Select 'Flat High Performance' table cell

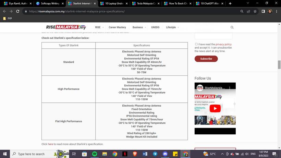click(x=69, y=121)
